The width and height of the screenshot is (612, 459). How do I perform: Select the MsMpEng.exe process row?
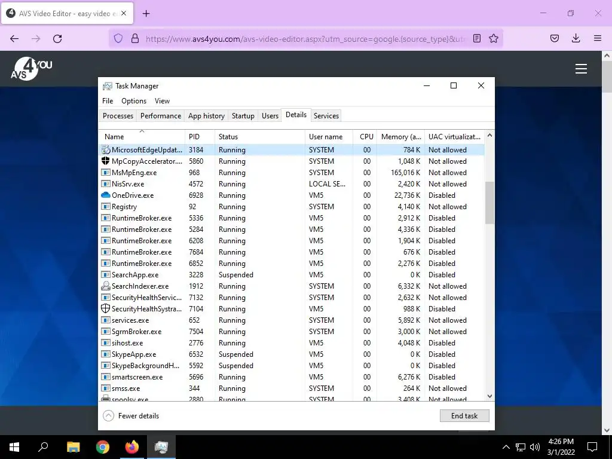click(292, 173)
